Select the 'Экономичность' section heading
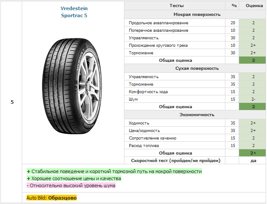 click(197, 115)
